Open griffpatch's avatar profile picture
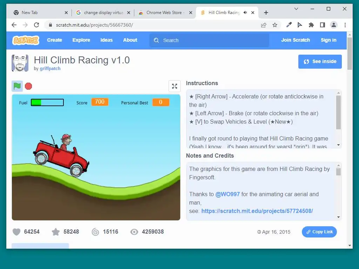The width and height of the screenshot is (359, 269). [x=20, y=63]
